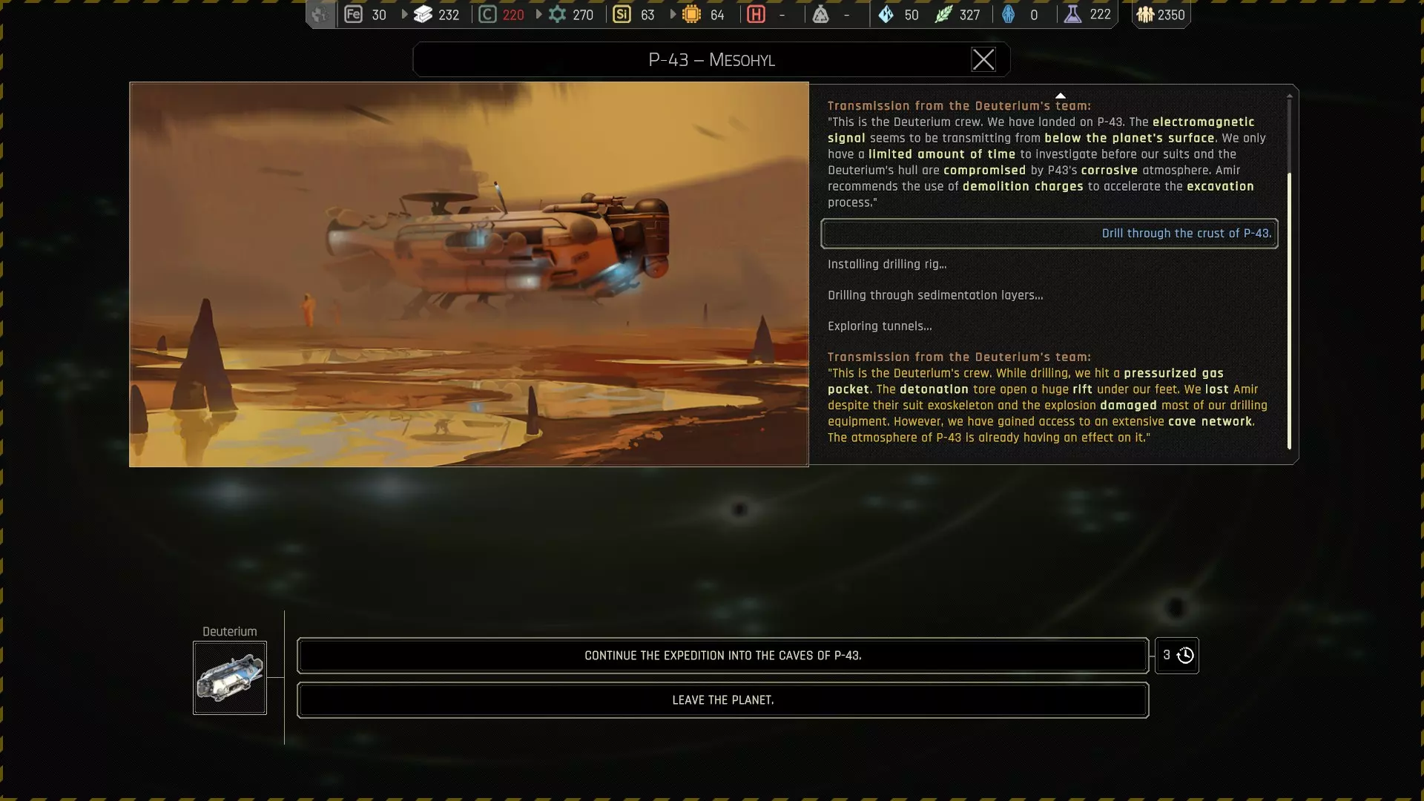Screen dimensions: 1424x801
Task: Click the 3-turn duration clock icon
Action: tap(1185, 656)
